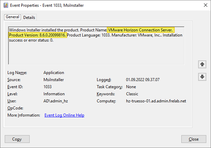Screen dimensions: 211x148
Task: Click the Level value Information
Action: click(x=54, y=94)
